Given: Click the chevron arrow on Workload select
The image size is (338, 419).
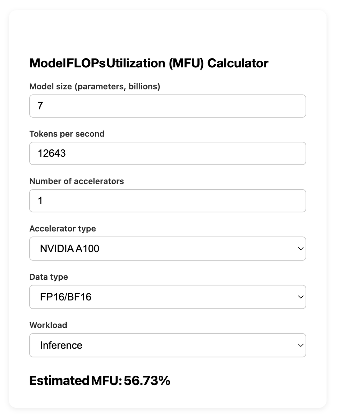Looking at the screenshot, I should tap(300, 345).
